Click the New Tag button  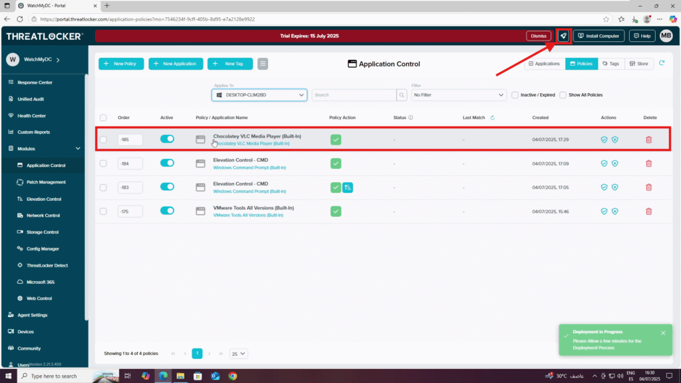point(229,64)
